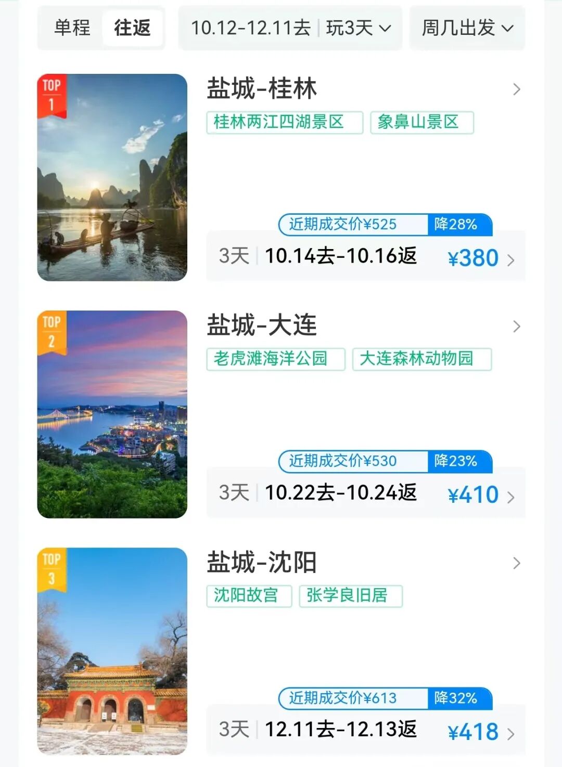This screenshot has width=562, height=767.
Task: Tap the 象鼻山景区 attraction tag
Action: click(x=421, y=122)
